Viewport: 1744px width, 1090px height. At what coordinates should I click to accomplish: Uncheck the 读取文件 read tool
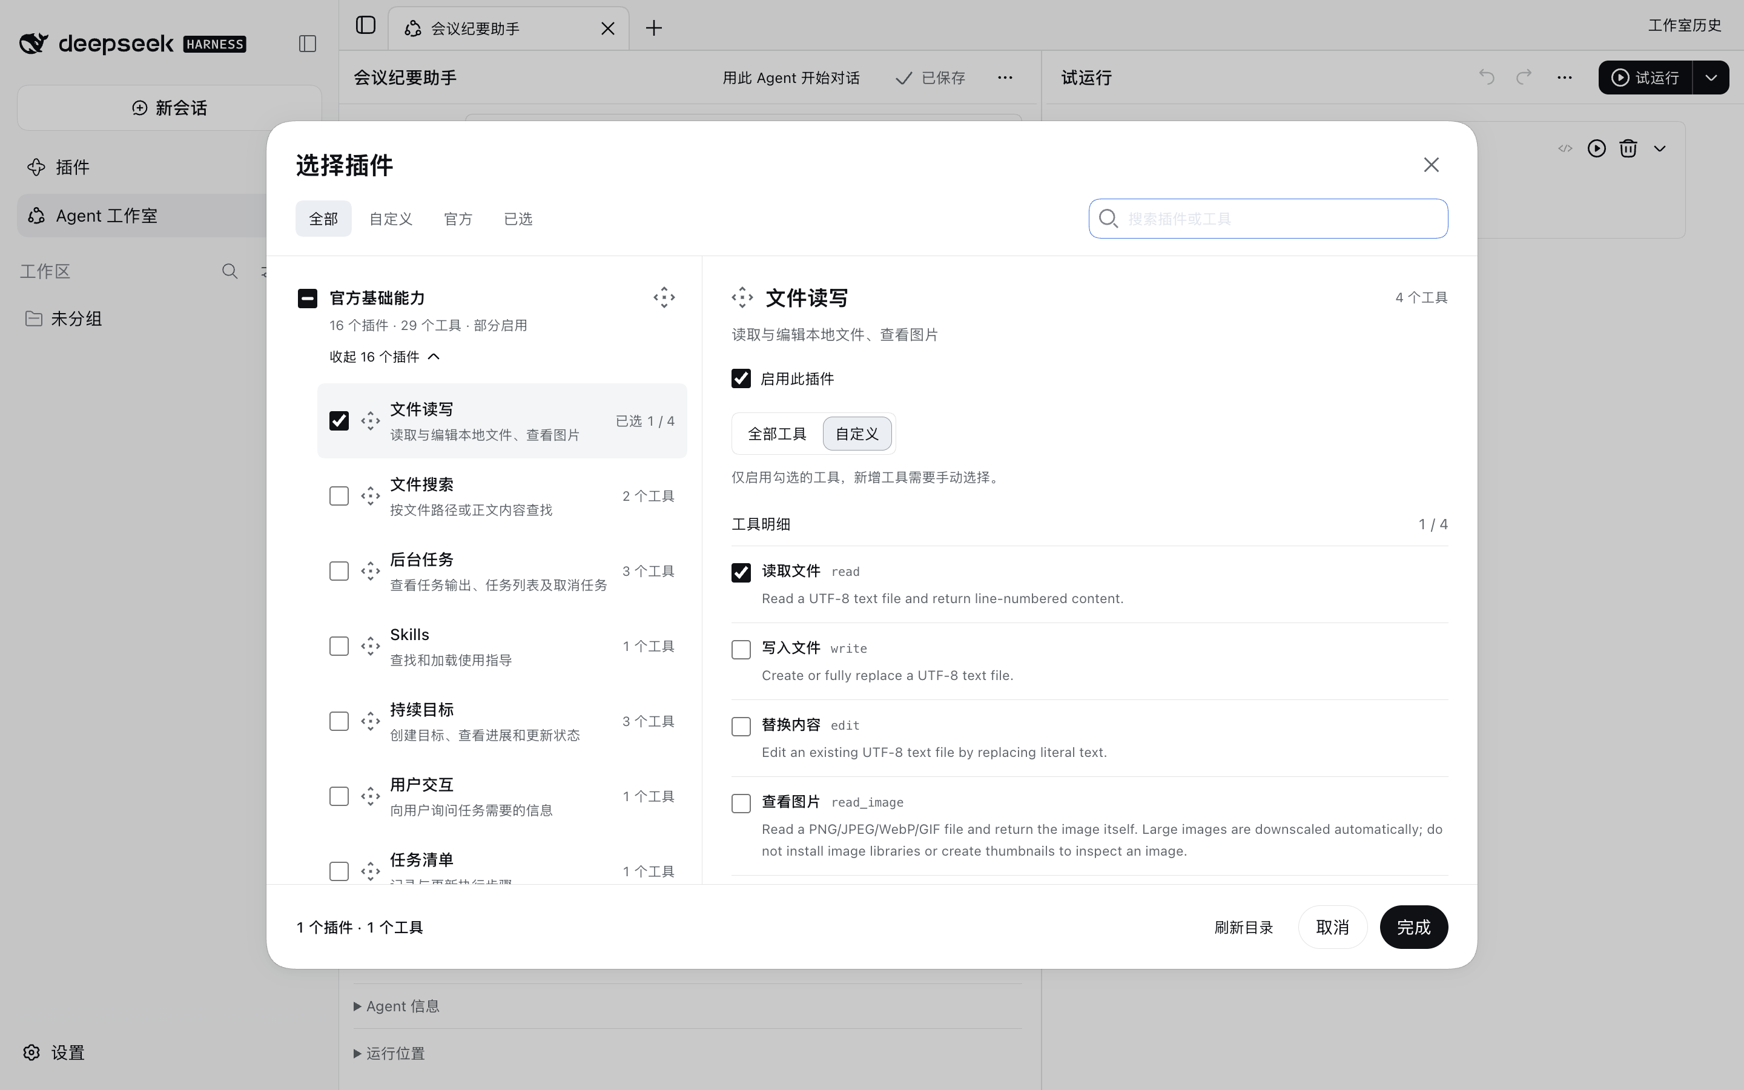click(x=741, y=572)
